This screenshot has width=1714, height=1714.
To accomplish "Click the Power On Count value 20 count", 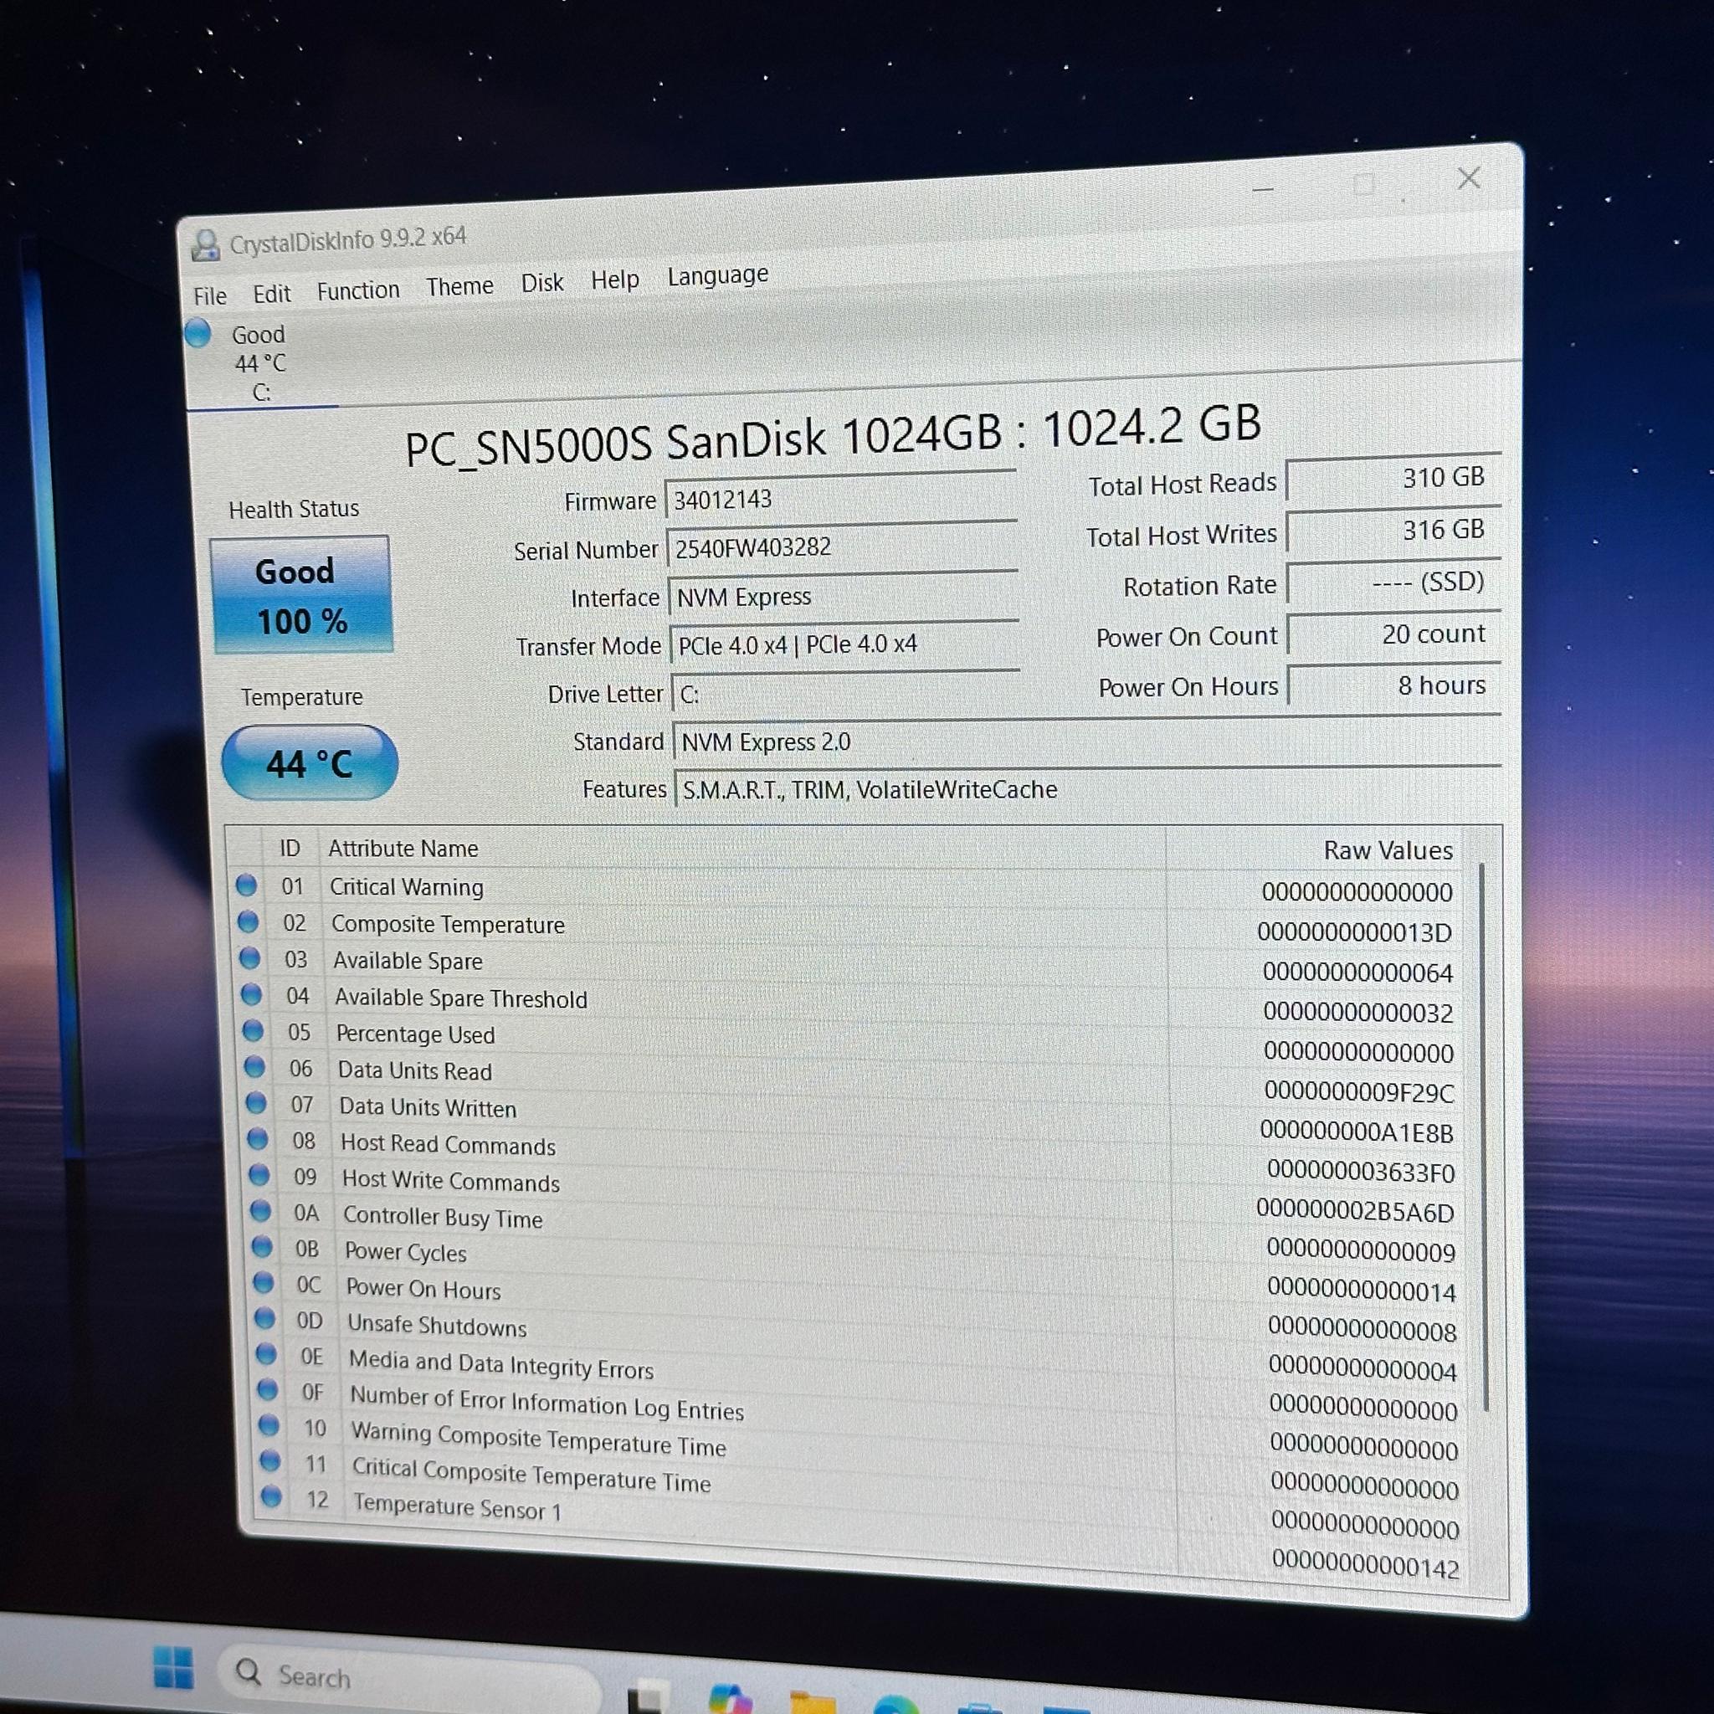I will [1394, 634].
